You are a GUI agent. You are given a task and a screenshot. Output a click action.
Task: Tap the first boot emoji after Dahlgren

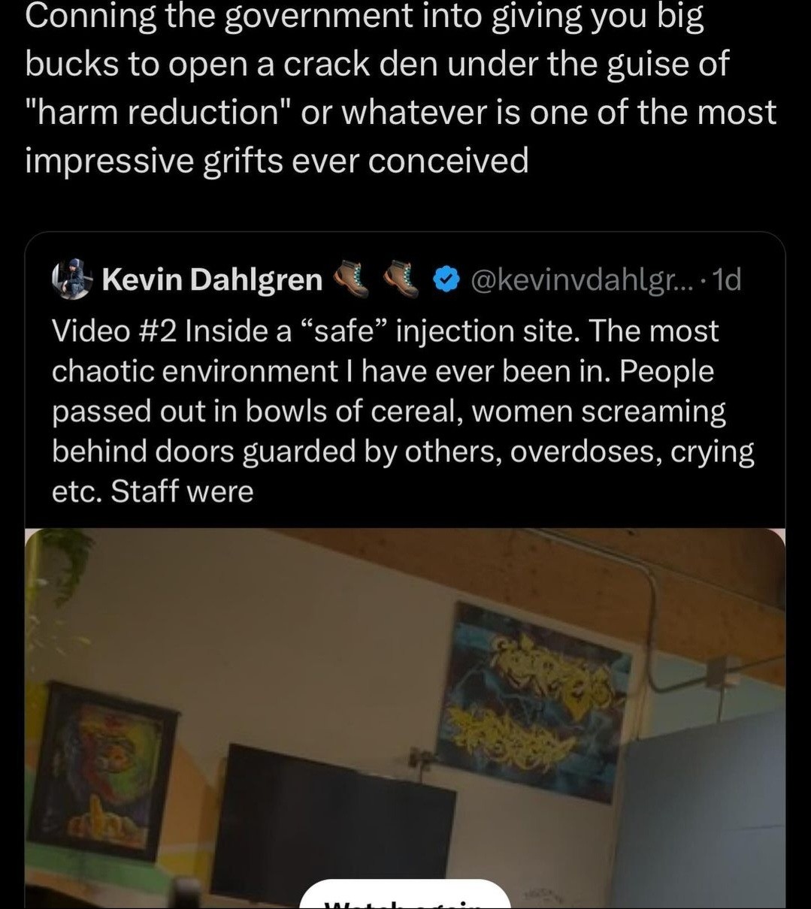click(x=352, y=279)
